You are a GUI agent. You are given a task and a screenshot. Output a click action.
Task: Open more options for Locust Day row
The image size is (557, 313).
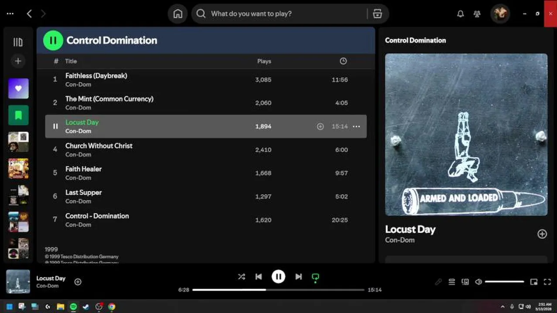[356, 127]
